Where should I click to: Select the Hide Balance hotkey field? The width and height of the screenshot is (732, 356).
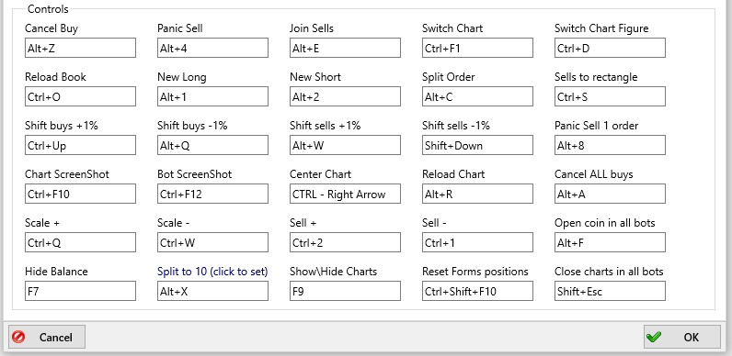tap(80, 291)
